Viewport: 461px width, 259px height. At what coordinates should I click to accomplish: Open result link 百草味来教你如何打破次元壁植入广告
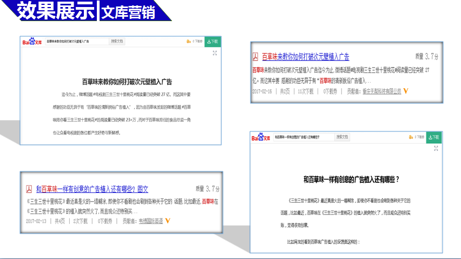click(306, 57)
